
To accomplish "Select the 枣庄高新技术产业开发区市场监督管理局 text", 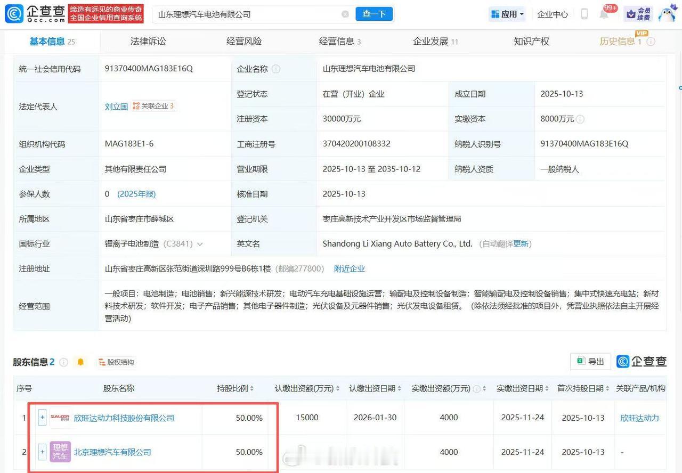I will [x=392, y=219].
